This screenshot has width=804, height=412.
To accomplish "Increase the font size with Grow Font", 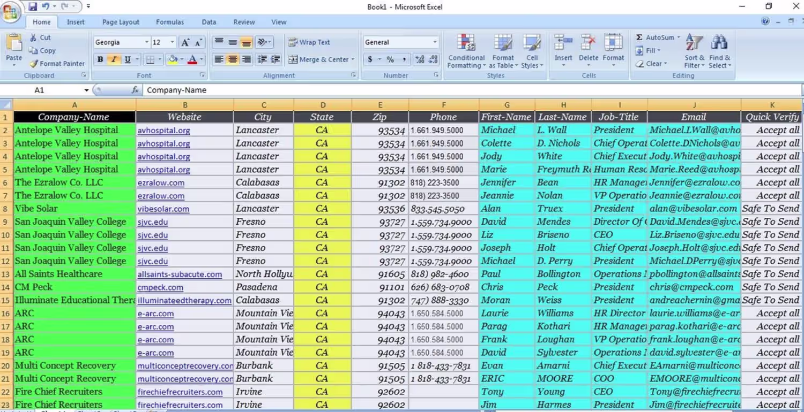I will [185, 42].
